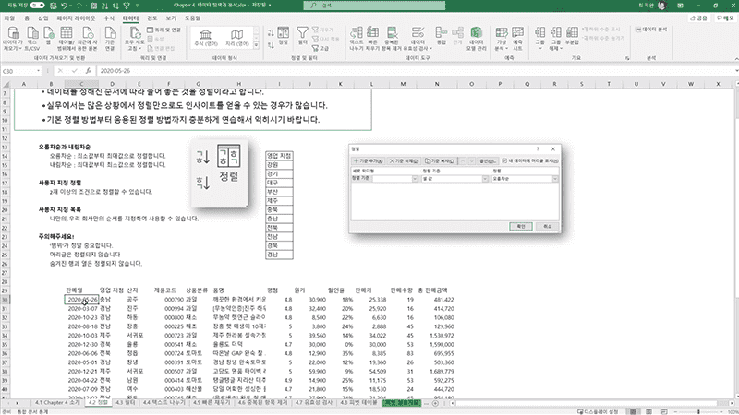Click the sort descending icon in ribbon
This screenshot has height=415, width=739.
coord(271,44)
